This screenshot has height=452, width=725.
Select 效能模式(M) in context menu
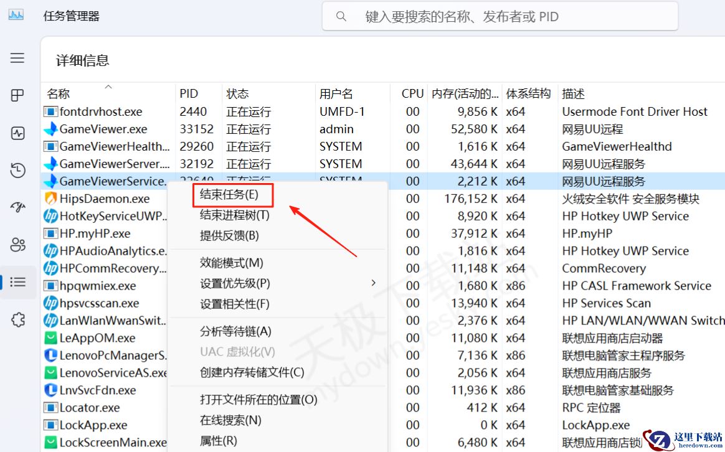pos(231,263)
